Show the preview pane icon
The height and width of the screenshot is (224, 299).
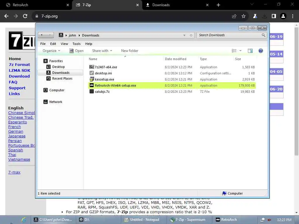[250, 51]
